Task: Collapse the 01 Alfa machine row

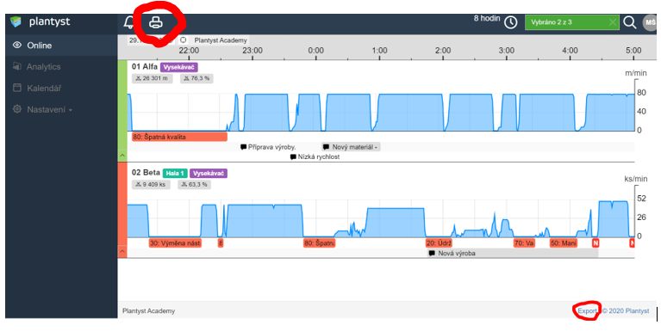Action: pos(122,156)
